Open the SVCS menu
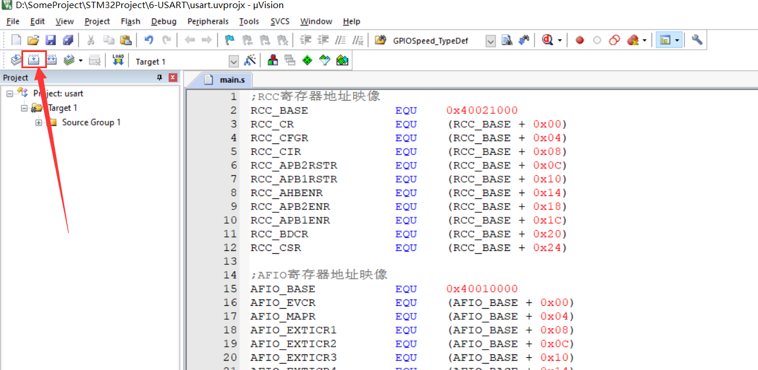The width and height of the screenshot is (758, 370). 280,21
